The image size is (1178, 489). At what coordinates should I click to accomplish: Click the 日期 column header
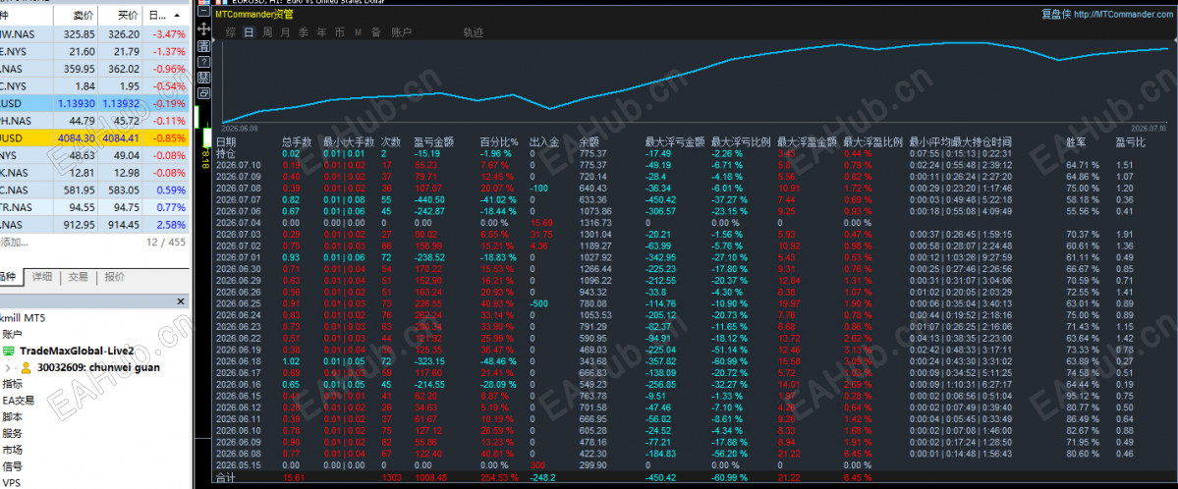[226, 141]
